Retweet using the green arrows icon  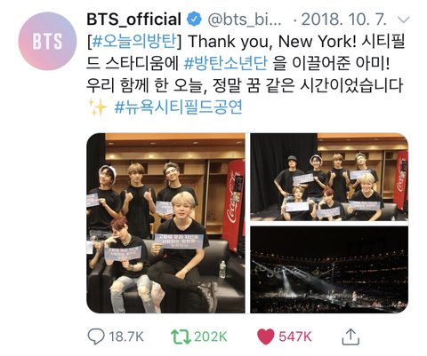181,336
